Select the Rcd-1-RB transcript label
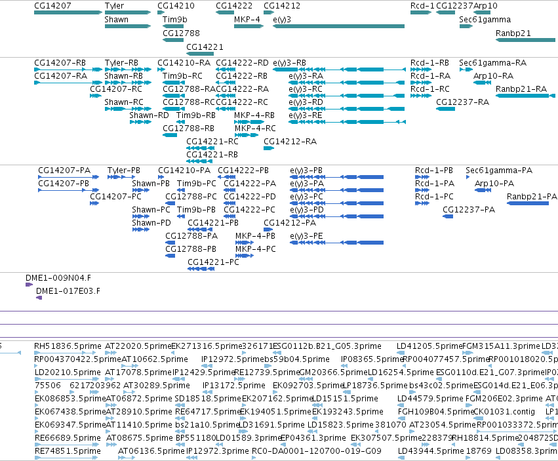The height and width of the screenshot is (461, 558). tap(429, 63)
